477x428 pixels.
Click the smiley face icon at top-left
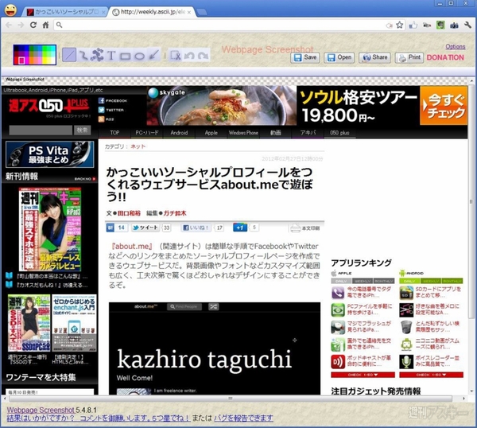coord(11,10)
